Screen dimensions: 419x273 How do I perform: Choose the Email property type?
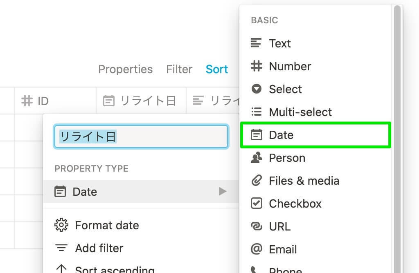(315, 250)
